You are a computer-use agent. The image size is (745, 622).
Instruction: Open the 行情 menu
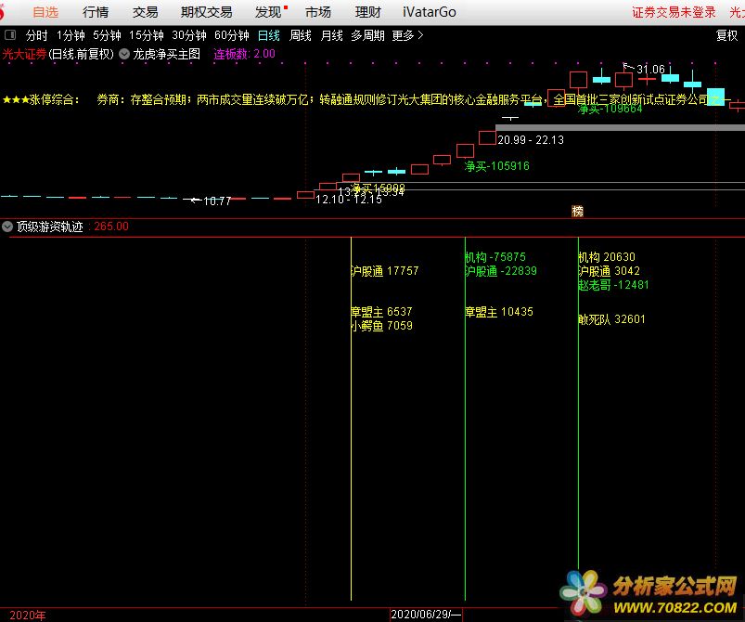coord(96,12)
